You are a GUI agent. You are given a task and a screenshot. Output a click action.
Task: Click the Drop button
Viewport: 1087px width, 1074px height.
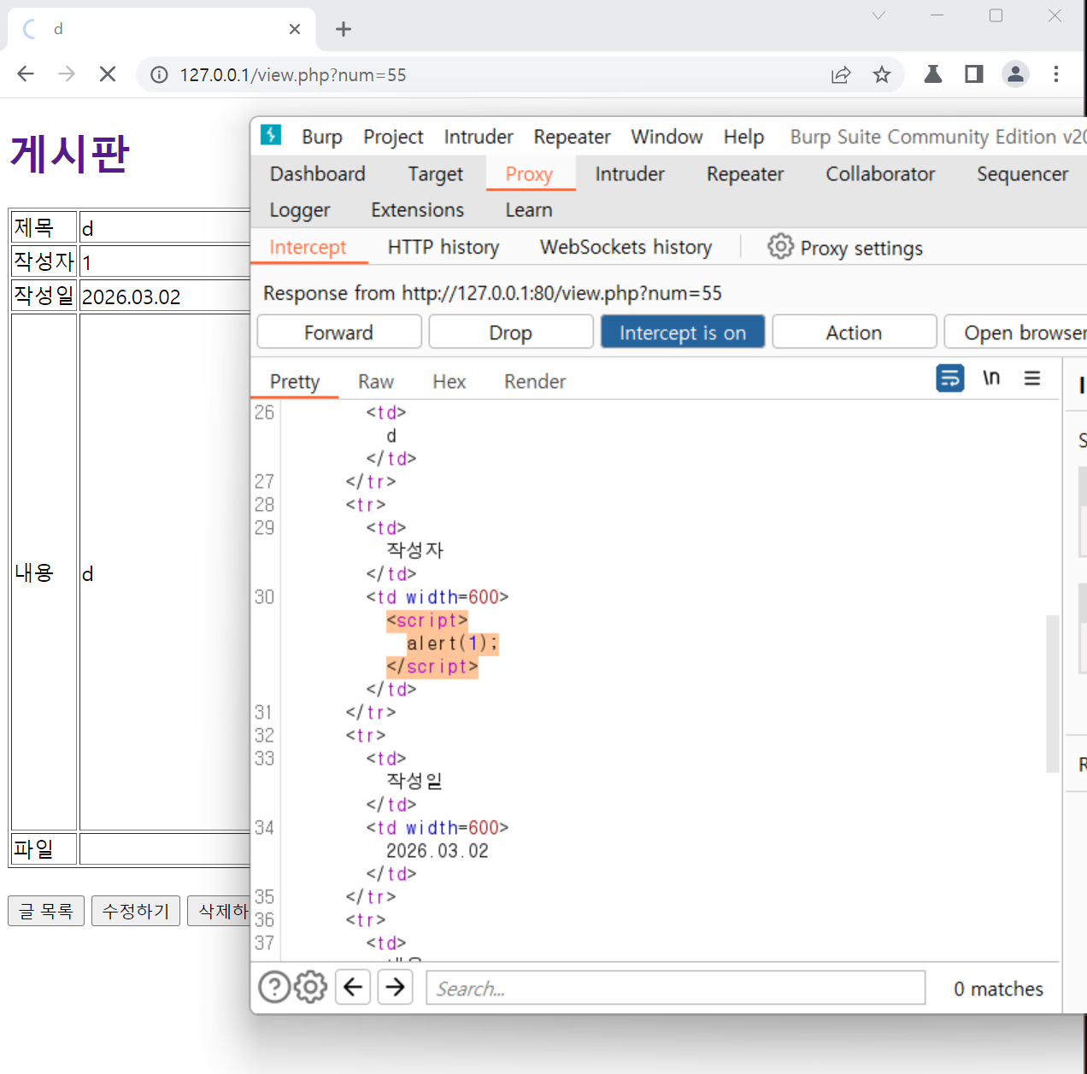click(x=511, y=332)
